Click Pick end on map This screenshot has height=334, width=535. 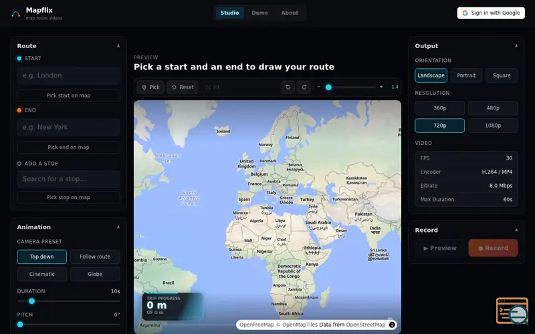click(x=69, y=147)
